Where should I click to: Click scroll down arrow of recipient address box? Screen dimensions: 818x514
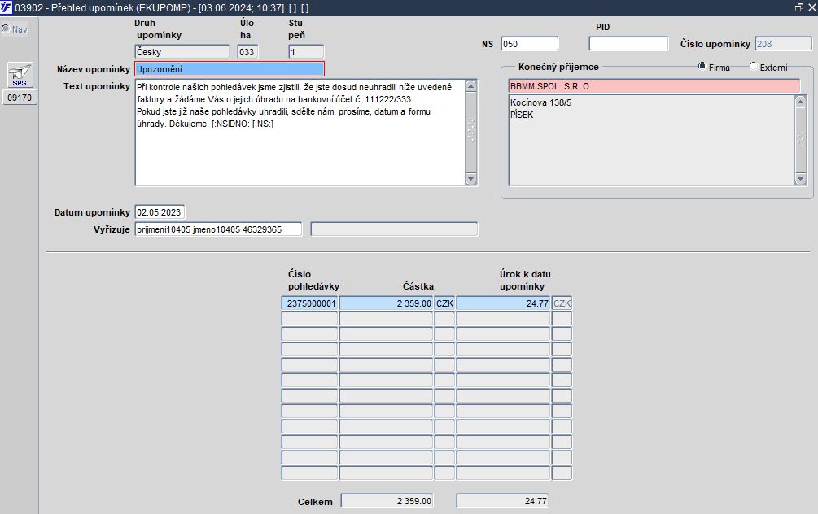point(800,179)
